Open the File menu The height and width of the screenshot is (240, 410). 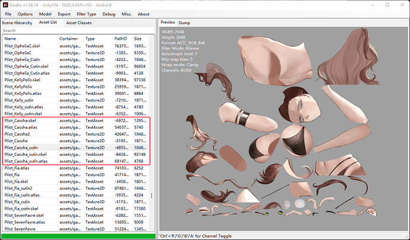tap(8, 14)
